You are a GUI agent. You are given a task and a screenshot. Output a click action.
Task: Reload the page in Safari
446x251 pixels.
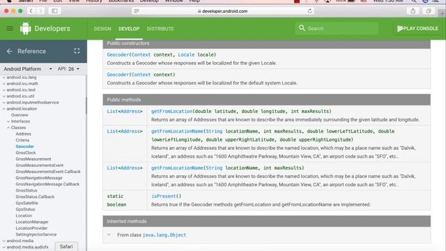[x=309, y=11]
